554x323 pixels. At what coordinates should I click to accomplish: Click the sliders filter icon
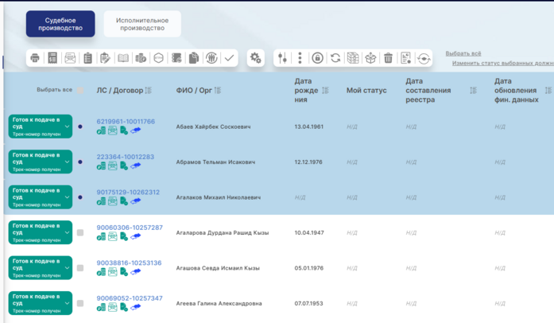[x=282, y=58]
